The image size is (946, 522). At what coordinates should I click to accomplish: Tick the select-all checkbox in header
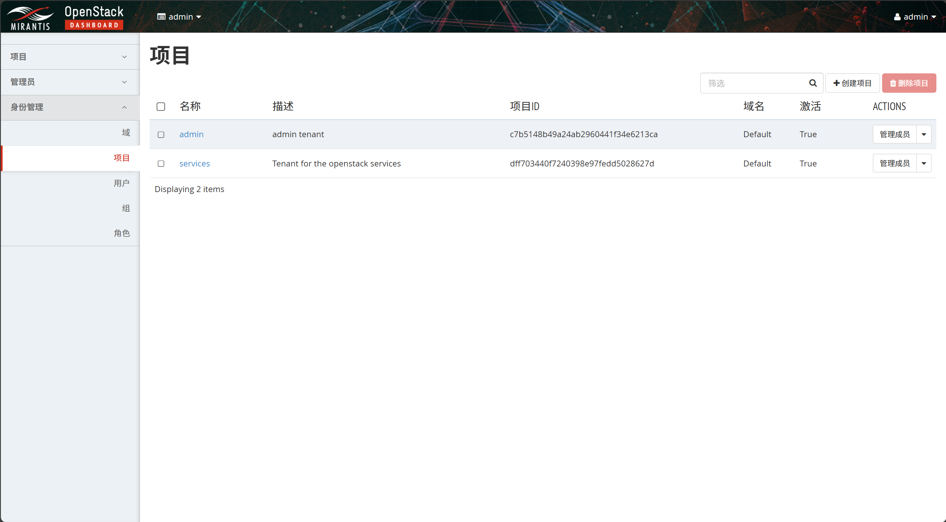point(161,107)
